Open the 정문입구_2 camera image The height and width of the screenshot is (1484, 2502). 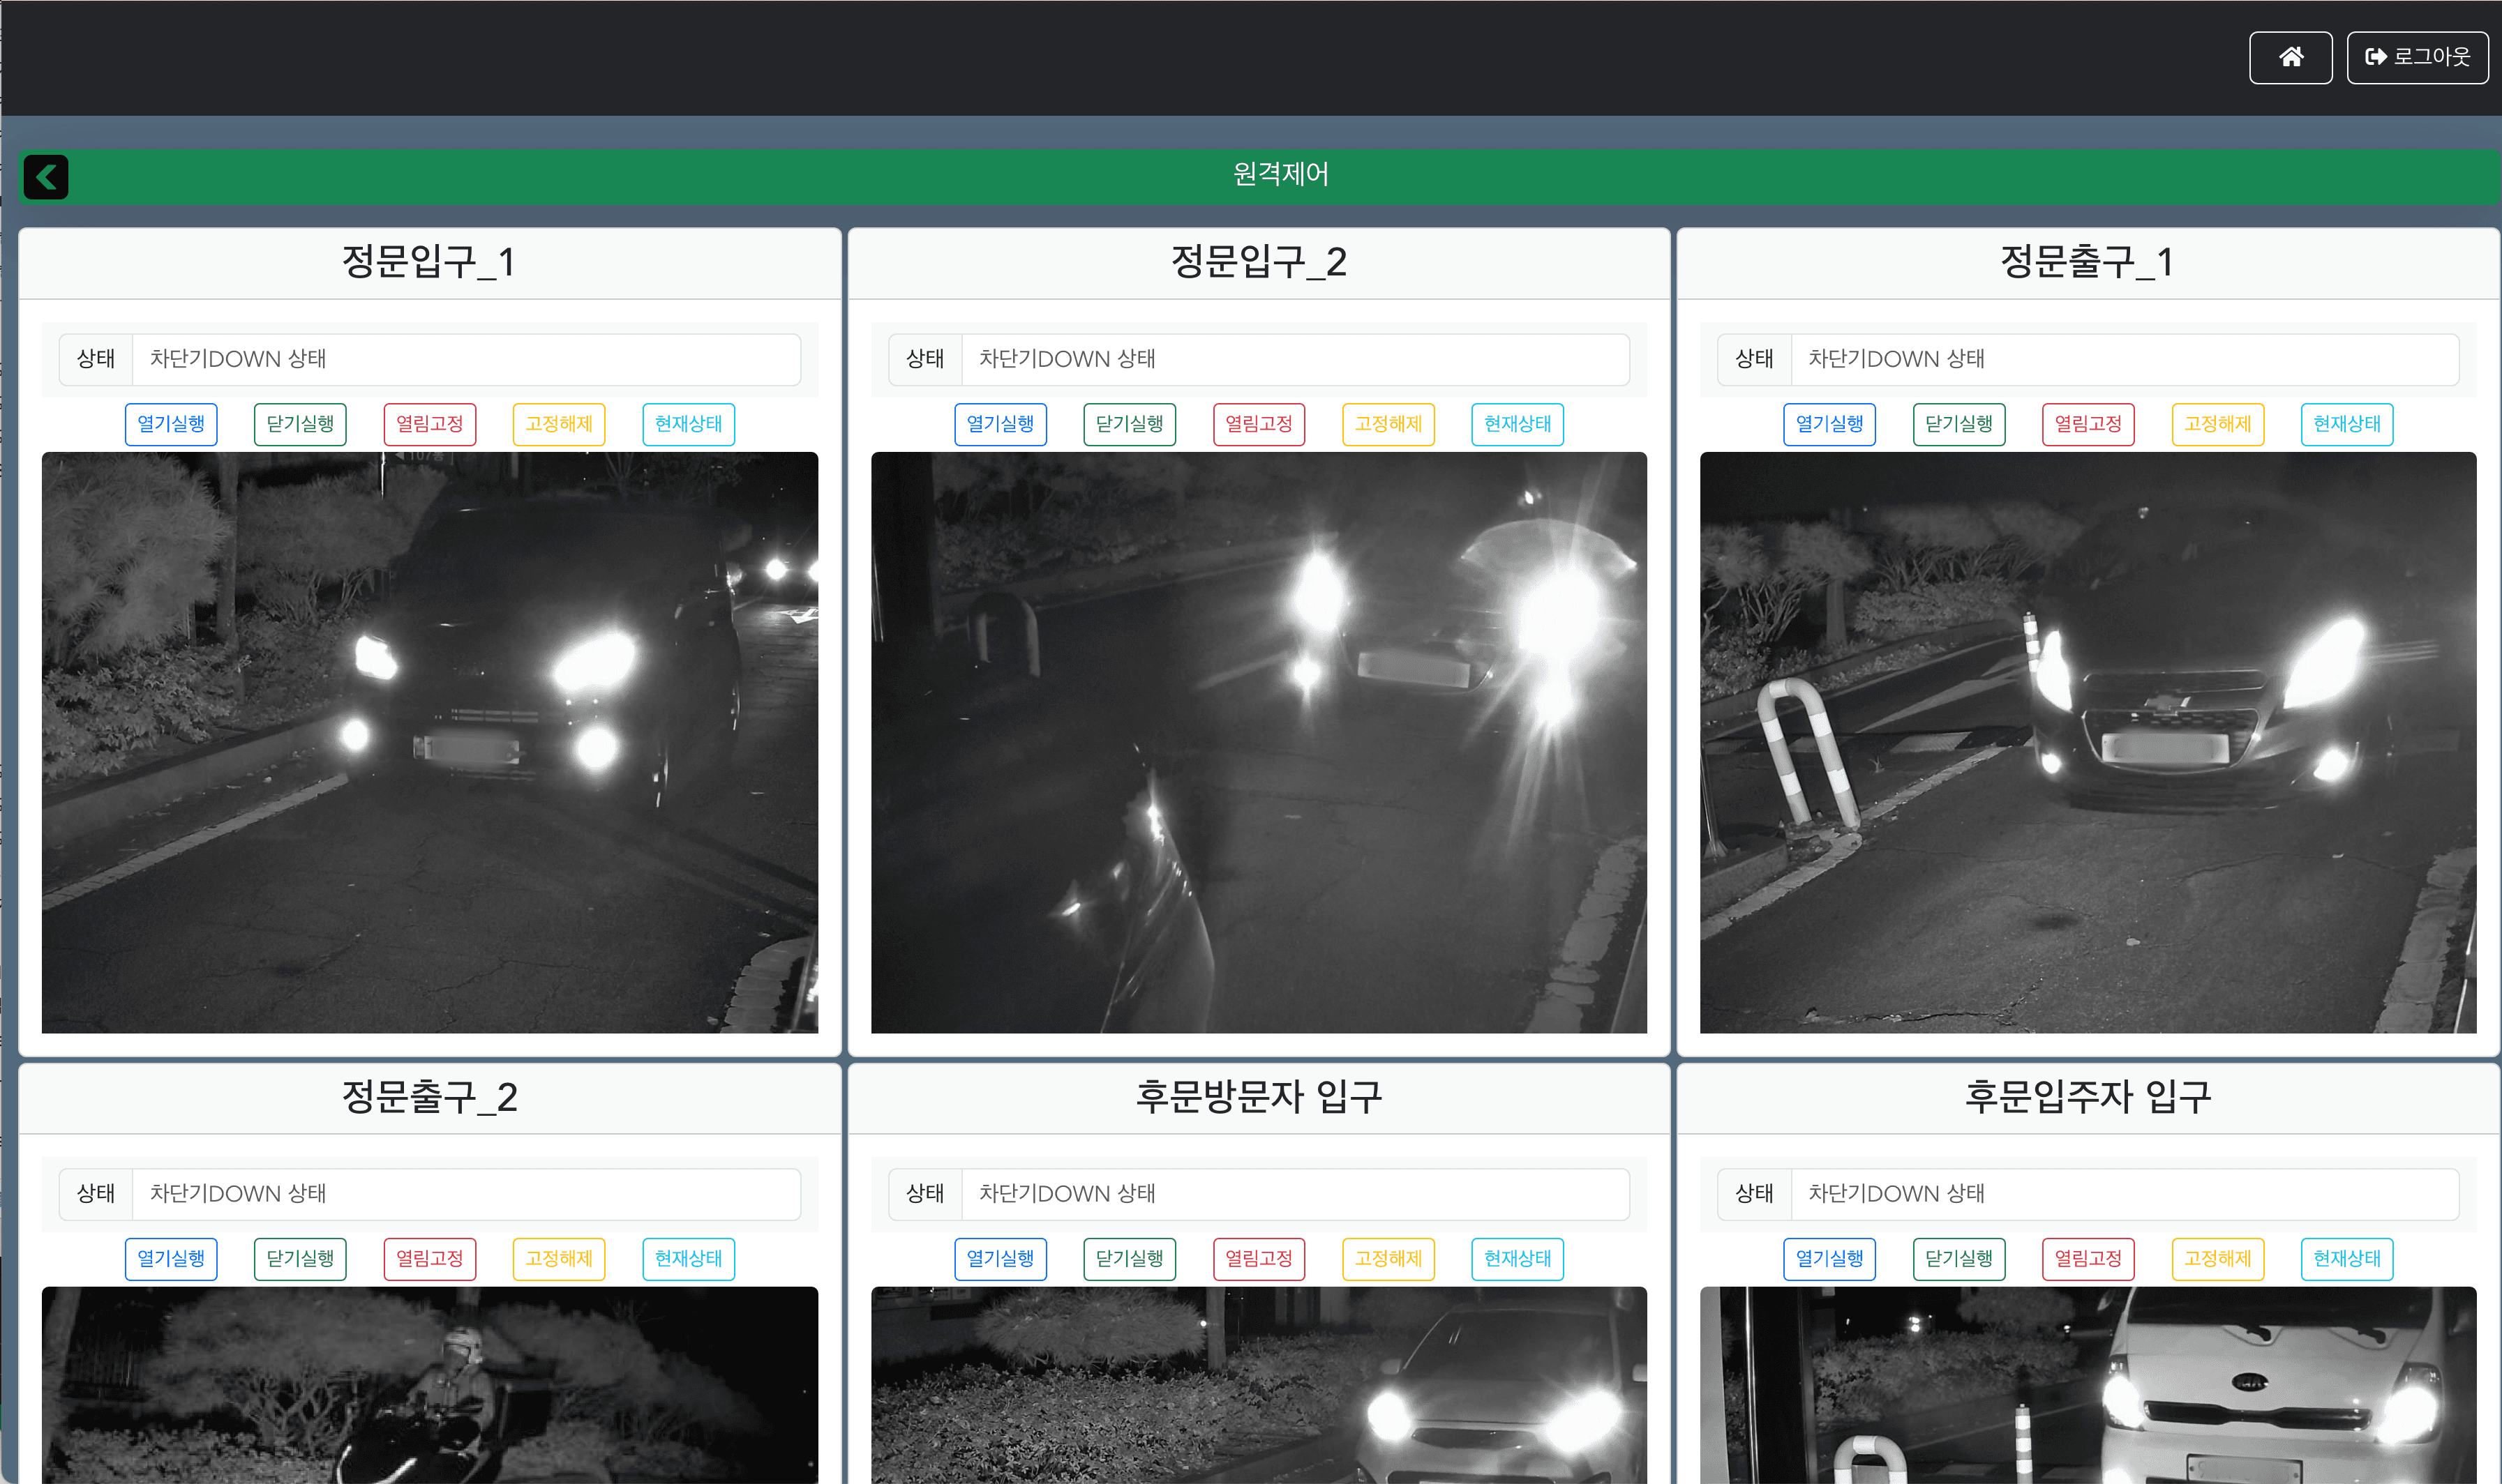click(x=1257, y=742)
